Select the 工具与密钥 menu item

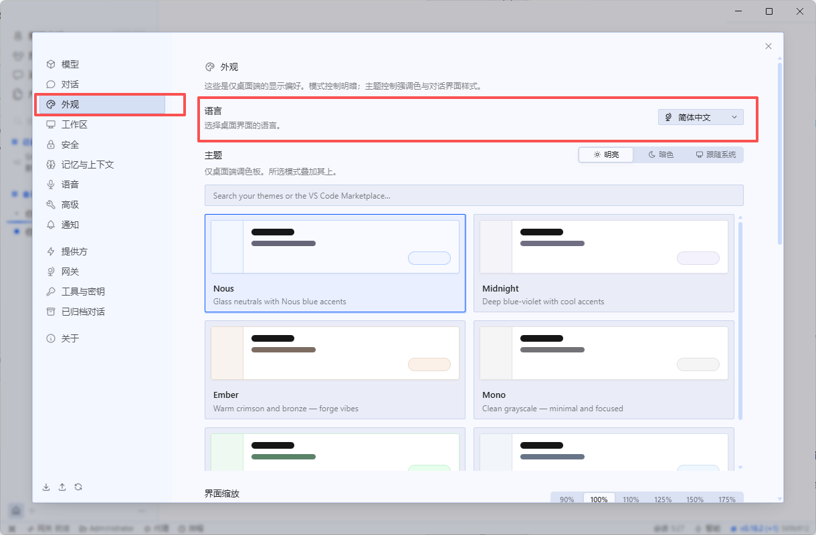click(102, 292)
